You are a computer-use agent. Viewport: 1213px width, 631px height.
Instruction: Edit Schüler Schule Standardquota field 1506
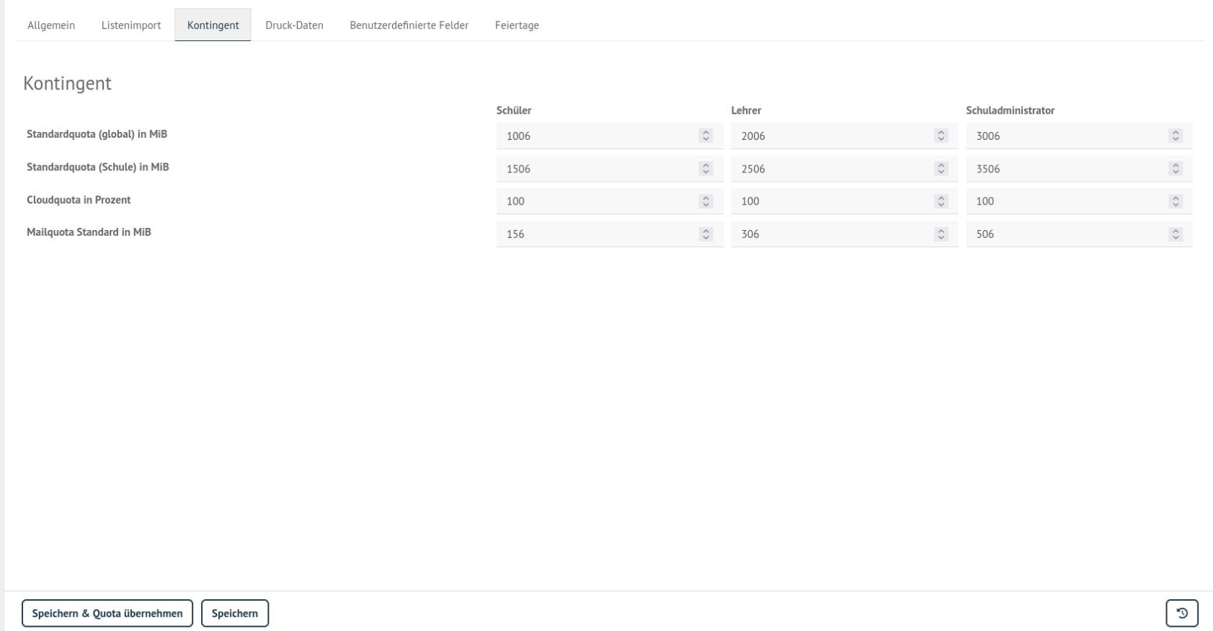tap(610, 169)
